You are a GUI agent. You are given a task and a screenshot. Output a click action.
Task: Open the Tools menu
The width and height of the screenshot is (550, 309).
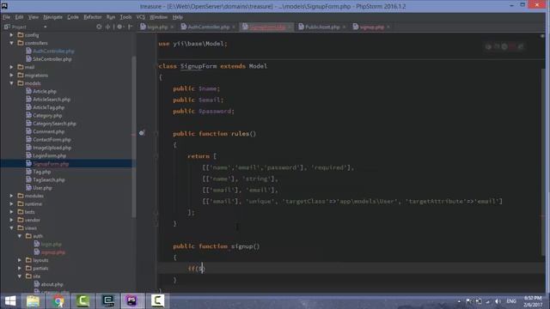point(125,17)
